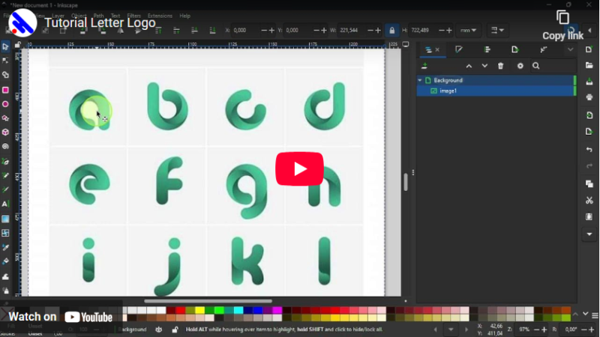Viewport: 600px width, 337px height.
Task: Toggle the layer lock in status bar
Action: 175,330
